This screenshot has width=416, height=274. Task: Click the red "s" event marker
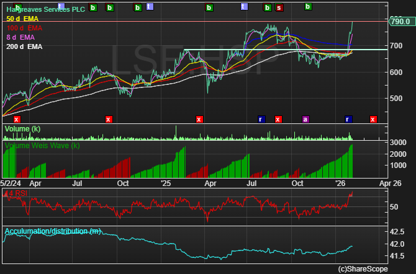[279, 8]
